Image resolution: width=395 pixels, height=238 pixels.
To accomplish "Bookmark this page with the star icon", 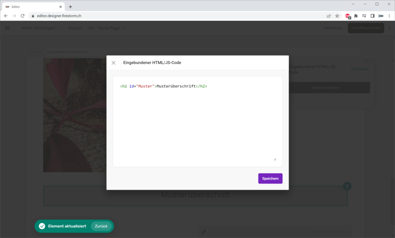I will pyautogui.click(x=337, y=16).
